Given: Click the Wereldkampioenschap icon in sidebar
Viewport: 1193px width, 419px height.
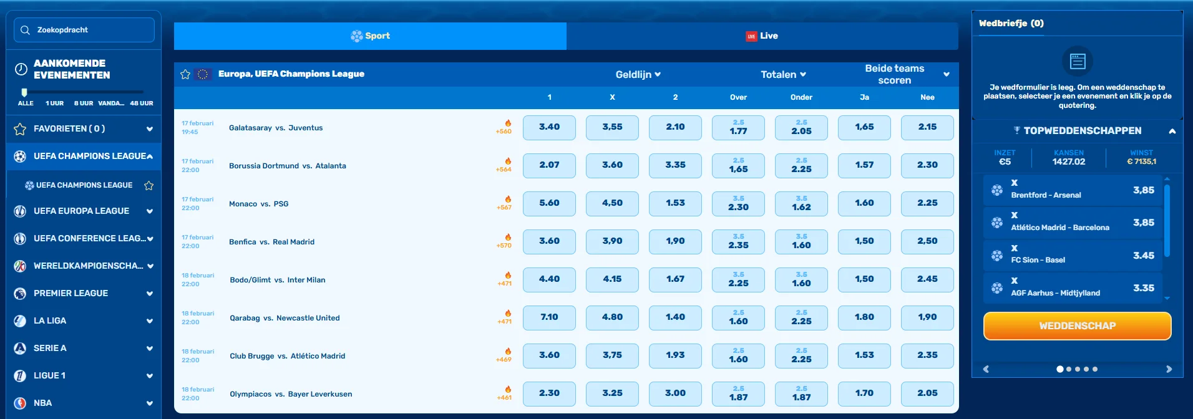Looking at the screenshot, I should point(20,266).
